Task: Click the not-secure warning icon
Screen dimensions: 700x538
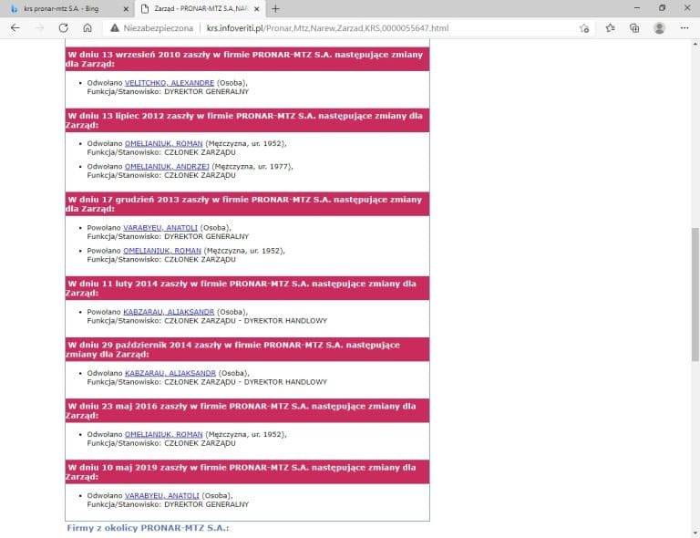Action: 115,27
